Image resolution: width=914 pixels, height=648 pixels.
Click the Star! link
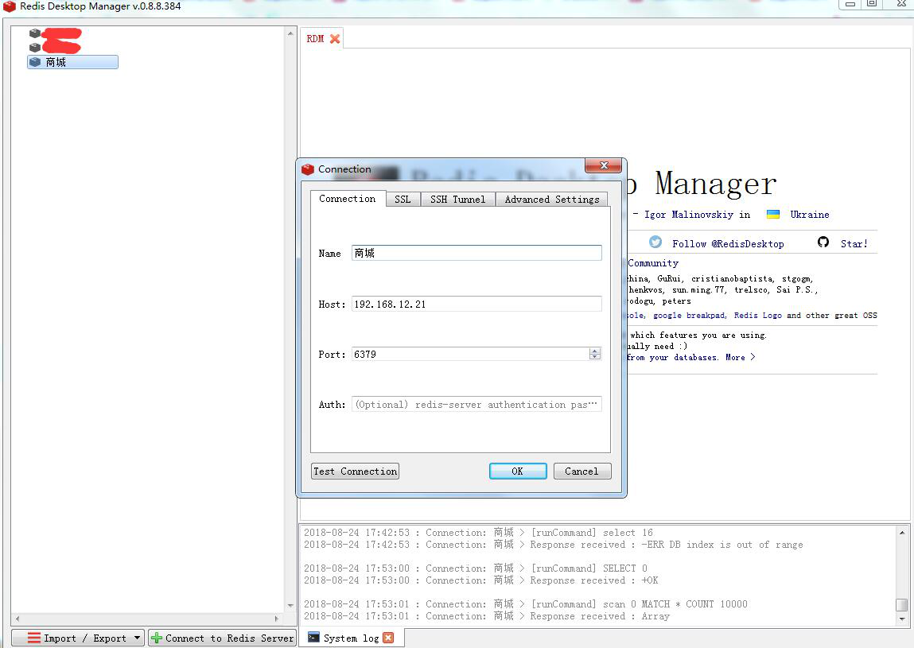pyautogui.click(x=854, y=243)
